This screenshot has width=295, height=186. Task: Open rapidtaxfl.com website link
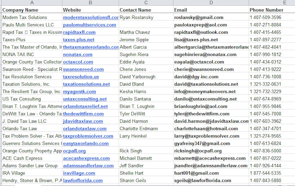[x=79, y=32]
